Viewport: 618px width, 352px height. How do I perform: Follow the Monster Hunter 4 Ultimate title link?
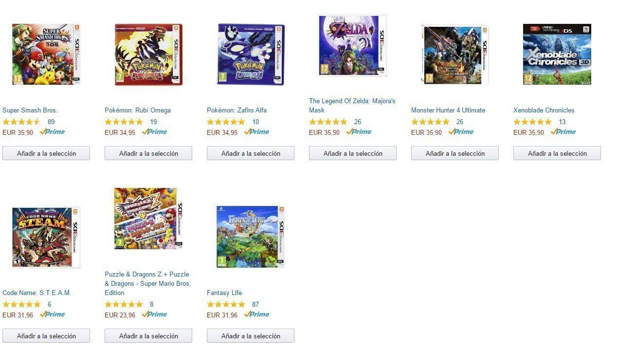(x=448, y=110)
